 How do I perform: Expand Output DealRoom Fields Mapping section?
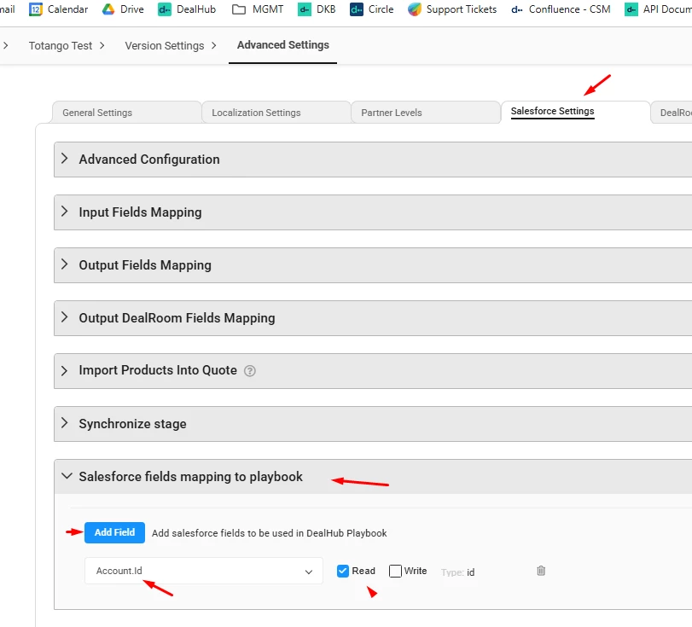65,317
